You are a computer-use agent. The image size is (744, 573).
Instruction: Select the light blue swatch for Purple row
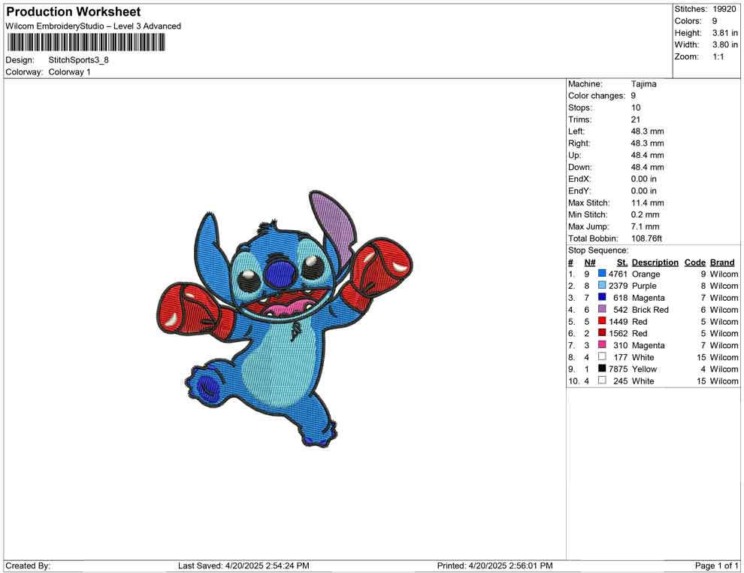point(602,285)
